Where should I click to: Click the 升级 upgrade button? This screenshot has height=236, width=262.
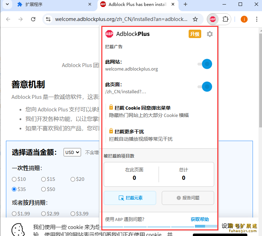coord(195,34)
